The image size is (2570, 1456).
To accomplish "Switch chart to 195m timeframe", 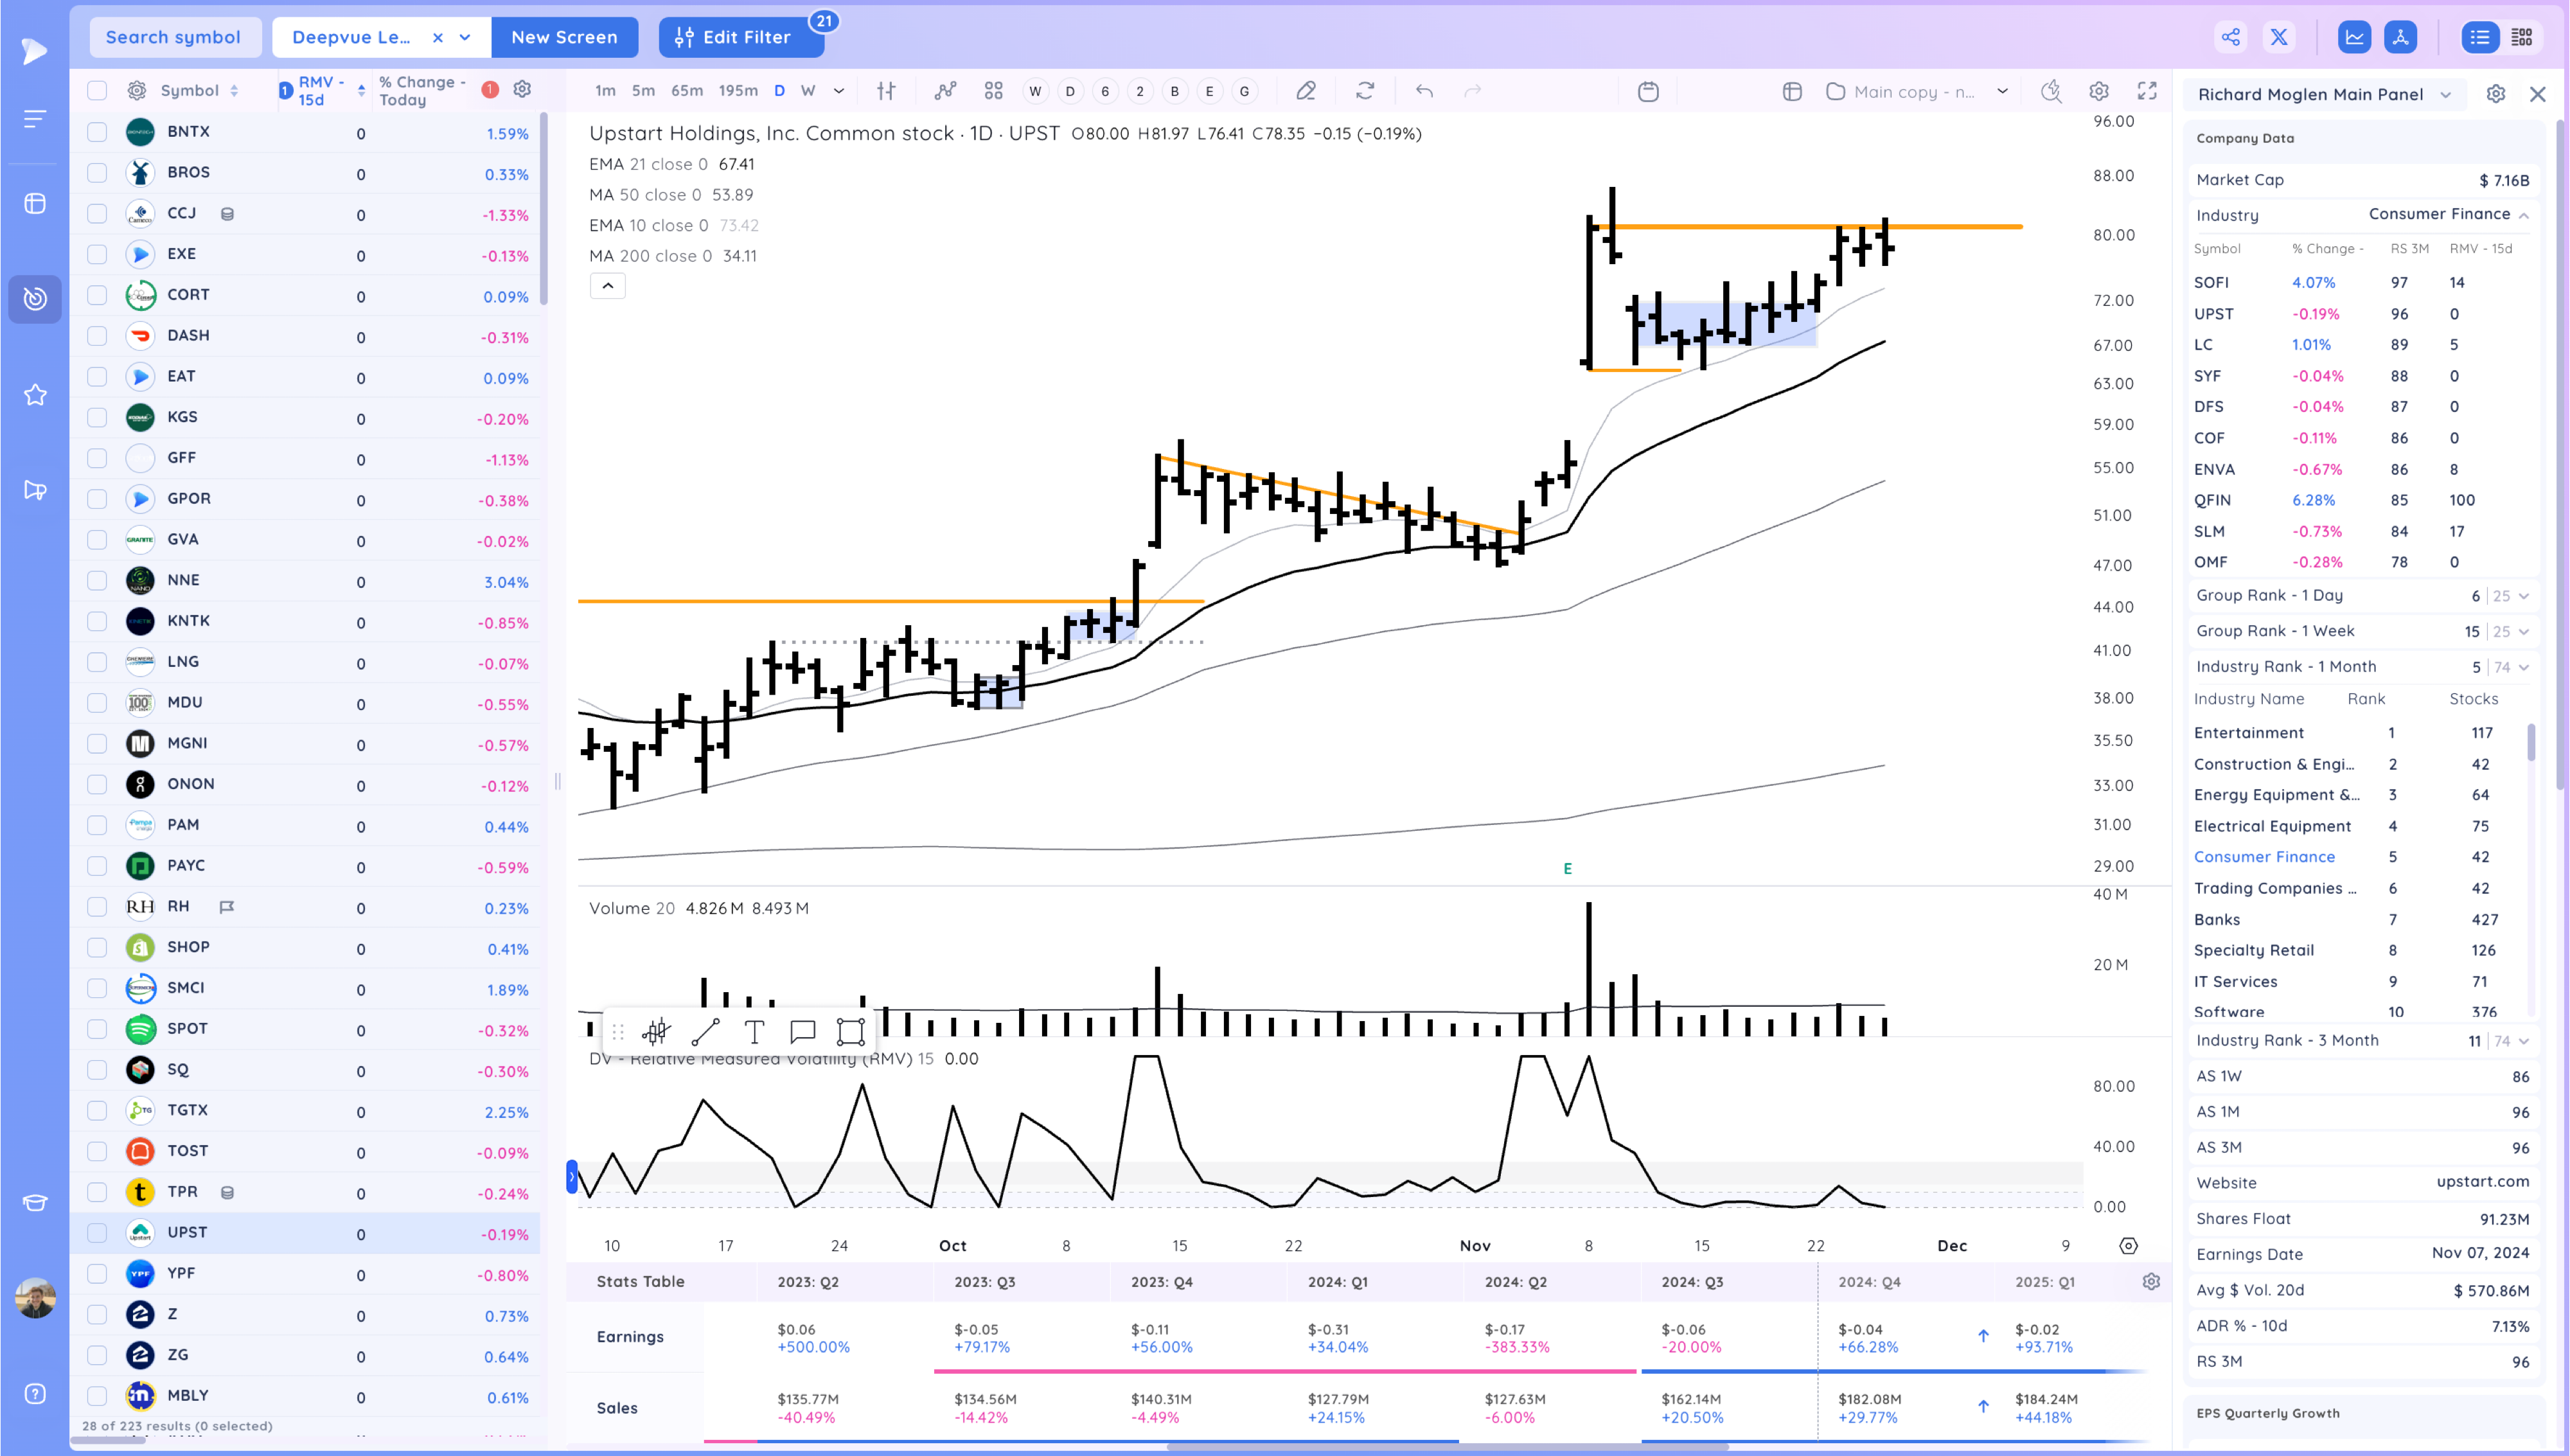I will (739, 91).
